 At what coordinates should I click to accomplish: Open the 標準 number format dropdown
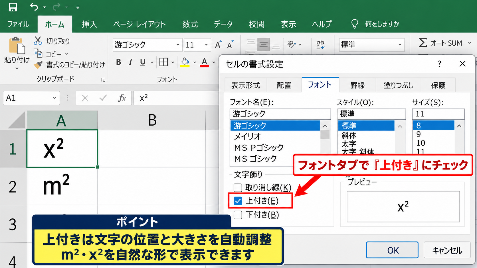point(400,45)
